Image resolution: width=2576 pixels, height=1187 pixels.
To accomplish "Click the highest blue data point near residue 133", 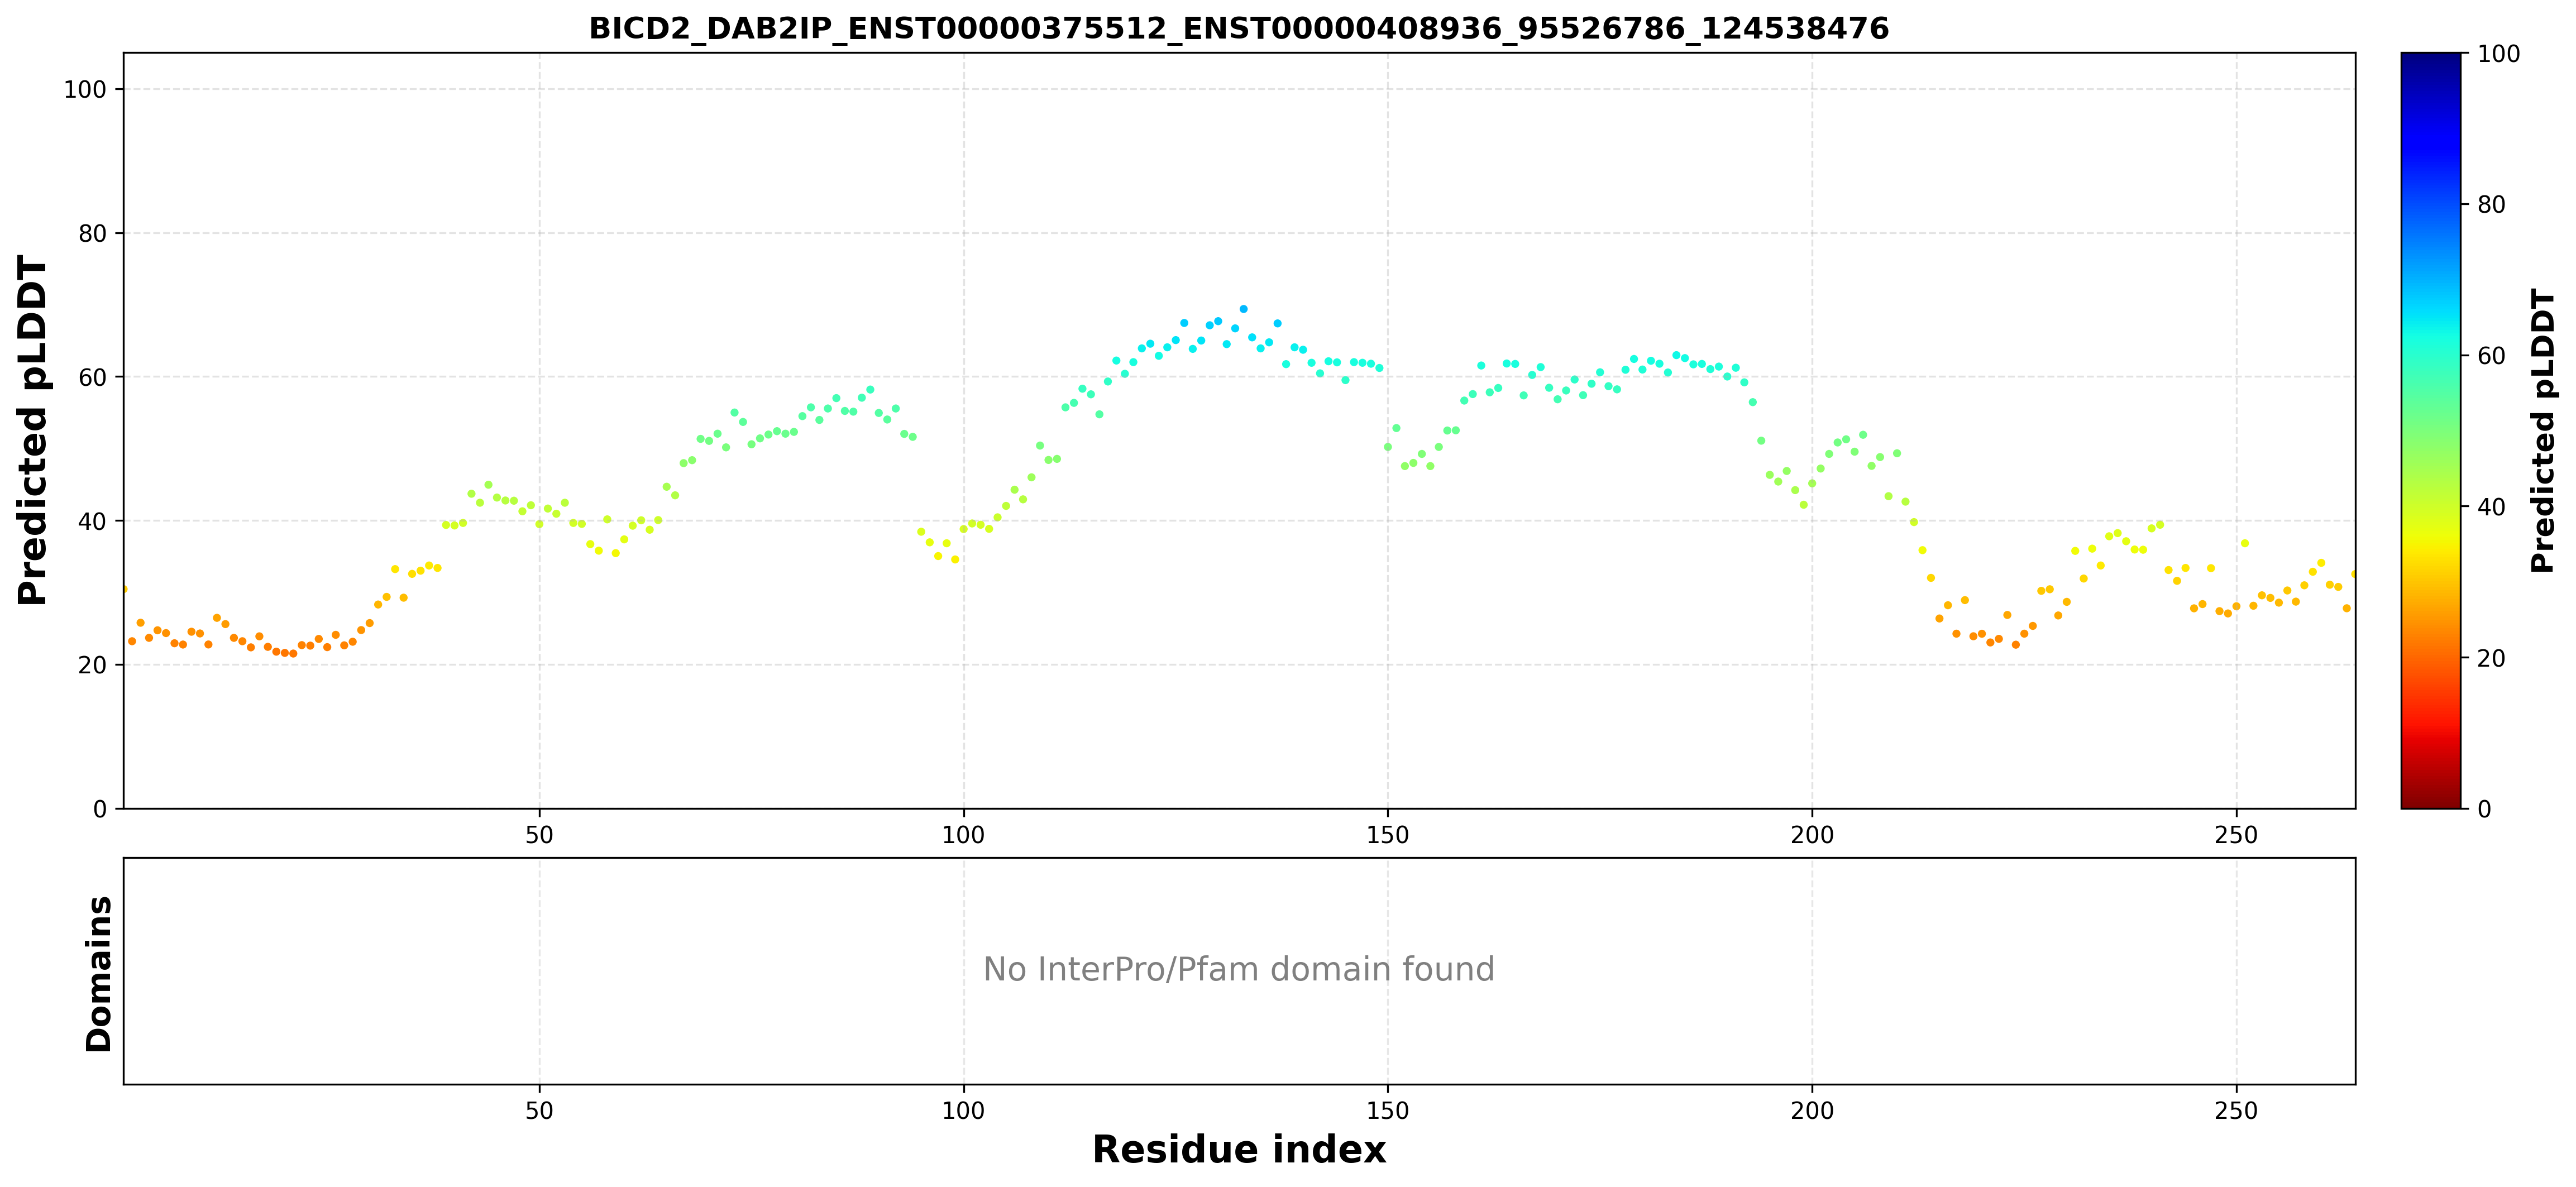I will (x=1243, y=310).
